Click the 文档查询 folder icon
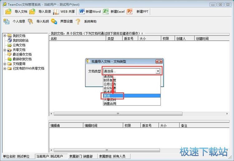This screenshot has width=234, height=161. coord(10,64)
